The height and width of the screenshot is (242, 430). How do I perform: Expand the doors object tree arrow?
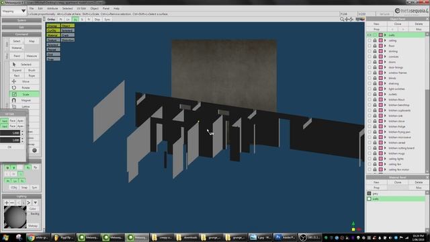(x=385, y=62)
